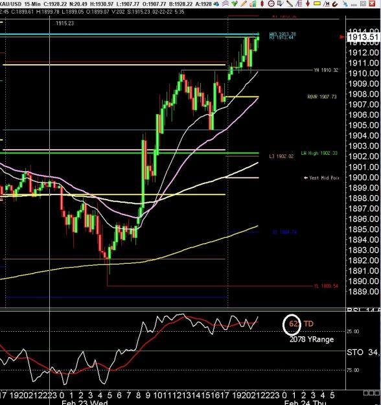This screenshot has width=381, height=405.
Task: Click the red down-arrow marker tool
Action: point(308,4)
